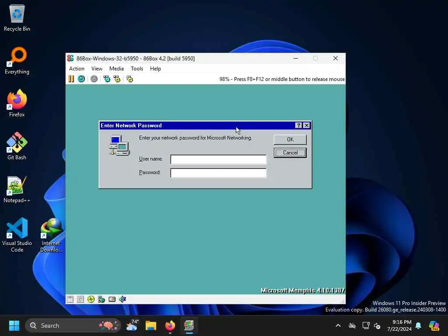Click the 86Box taskbar icon
Screen dimensions: 448x336
click(189, 325)
